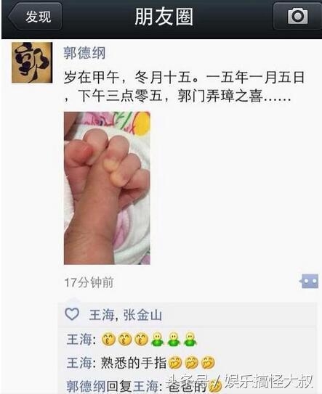Tap 郭德纲 name in the reply comment
The image size is (322, 394).
click(86, 386)
